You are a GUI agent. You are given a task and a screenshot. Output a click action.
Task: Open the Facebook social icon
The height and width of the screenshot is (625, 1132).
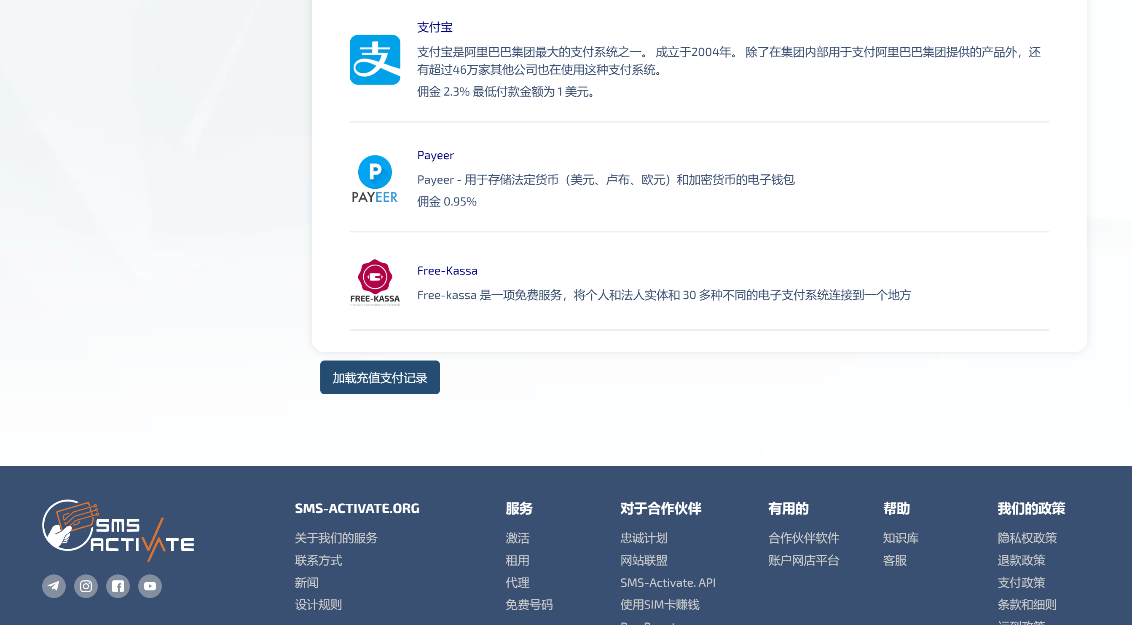click(118, 586)
